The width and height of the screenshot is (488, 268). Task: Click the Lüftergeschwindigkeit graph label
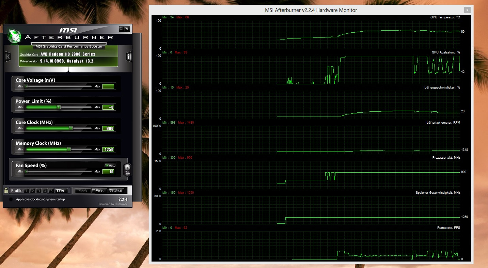(442, 88)
